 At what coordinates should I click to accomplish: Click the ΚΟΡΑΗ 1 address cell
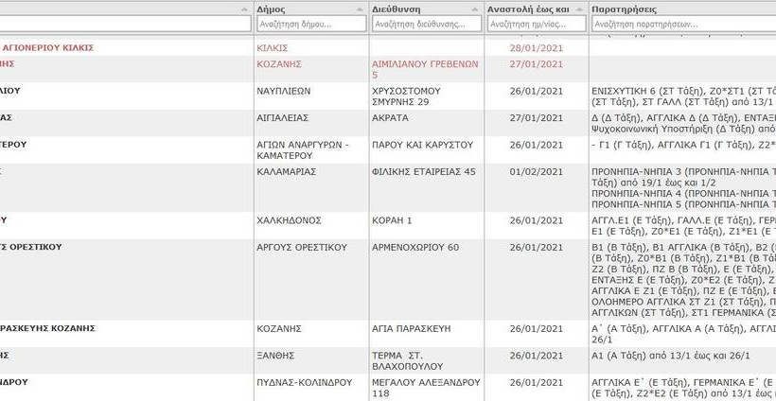[x=393, y=220]
